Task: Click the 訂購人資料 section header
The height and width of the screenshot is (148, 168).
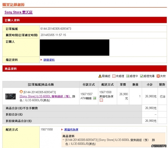Action: 85,20
